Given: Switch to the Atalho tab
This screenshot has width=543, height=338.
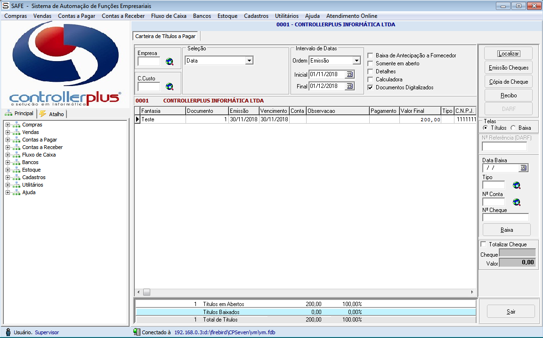Looking at the screenshot, I should click(x=52, y=114).
